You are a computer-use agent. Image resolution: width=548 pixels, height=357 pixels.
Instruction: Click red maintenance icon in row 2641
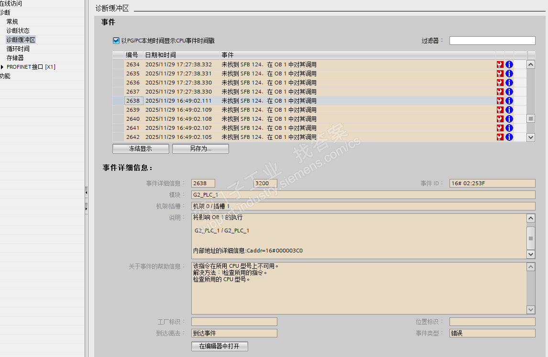[500, 128]
